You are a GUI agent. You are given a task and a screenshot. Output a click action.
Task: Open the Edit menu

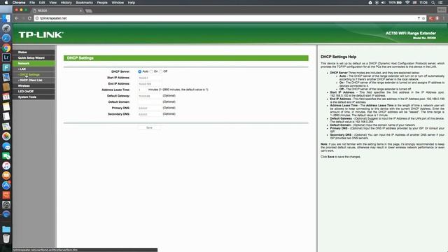tap(42, 3)
